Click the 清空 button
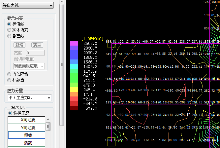Screen dimensions: 220x148 click(37, 45)
